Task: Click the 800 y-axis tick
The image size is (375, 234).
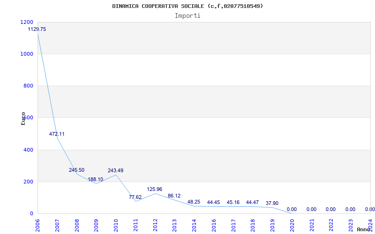Action: [x=28, y=86]
